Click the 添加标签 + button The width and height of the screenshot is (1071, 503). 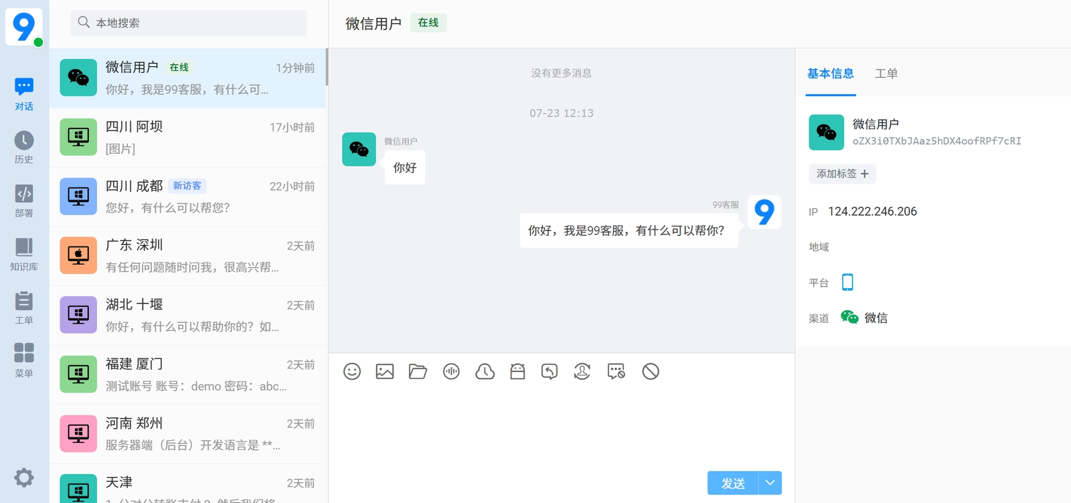[x=842, y=173]
